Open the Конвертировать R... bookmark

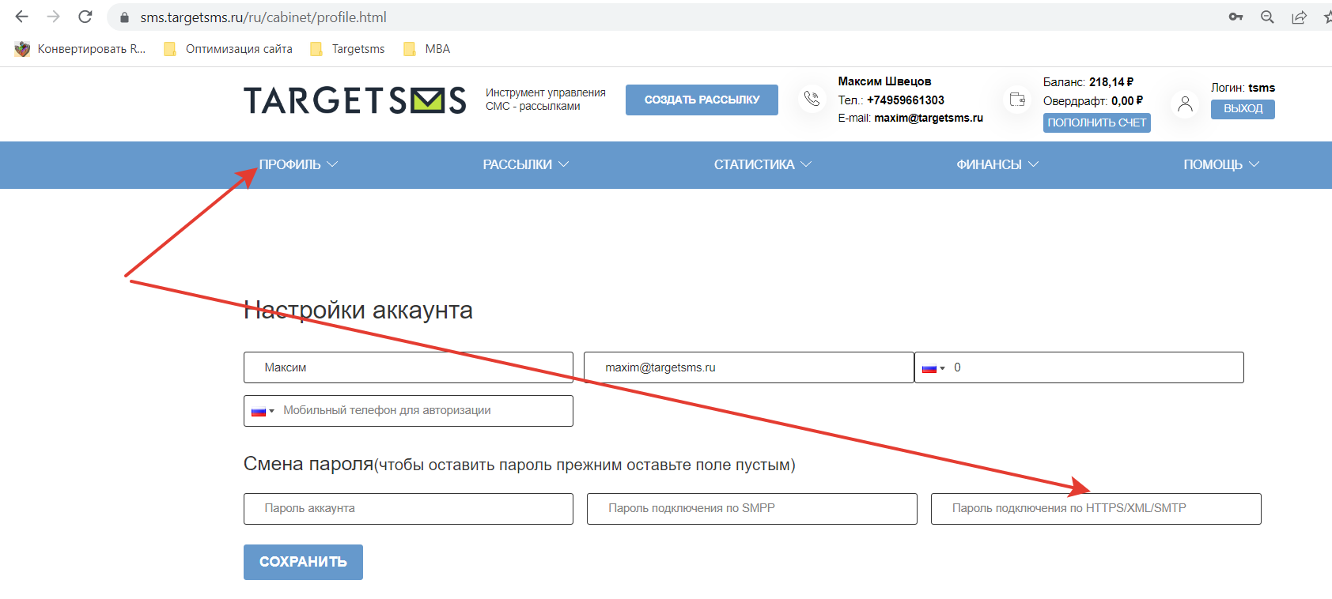(x=80, y=49)
